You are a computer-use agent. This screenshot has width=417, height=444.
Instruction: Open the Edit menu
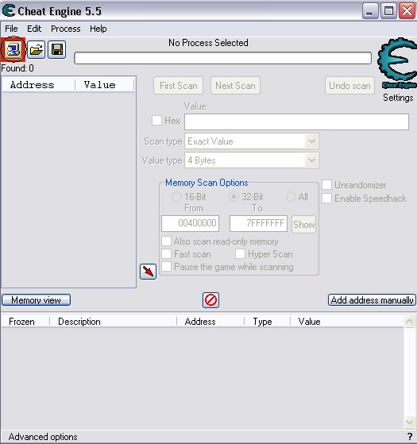click(34, 29)
